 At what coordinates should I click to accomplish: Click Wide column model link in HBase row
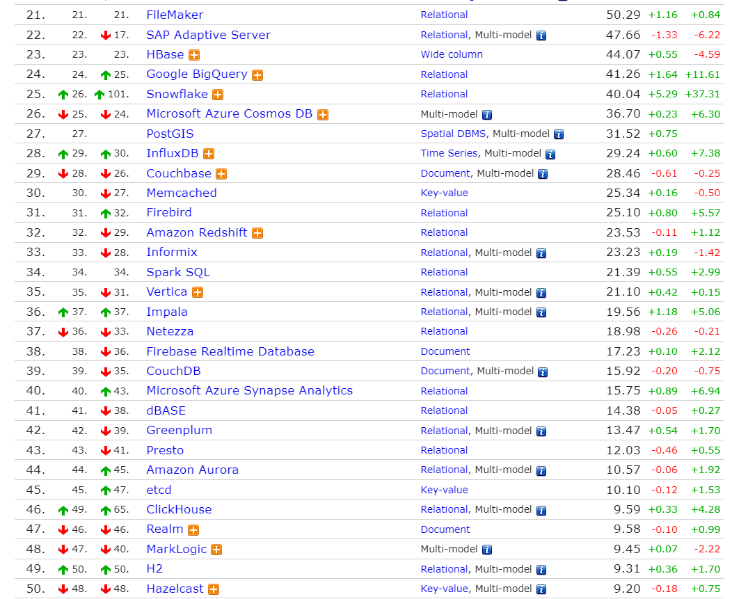452,55
